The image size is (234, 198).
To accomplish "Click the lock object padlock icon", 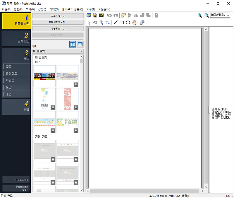I will [x=156, y=15].
